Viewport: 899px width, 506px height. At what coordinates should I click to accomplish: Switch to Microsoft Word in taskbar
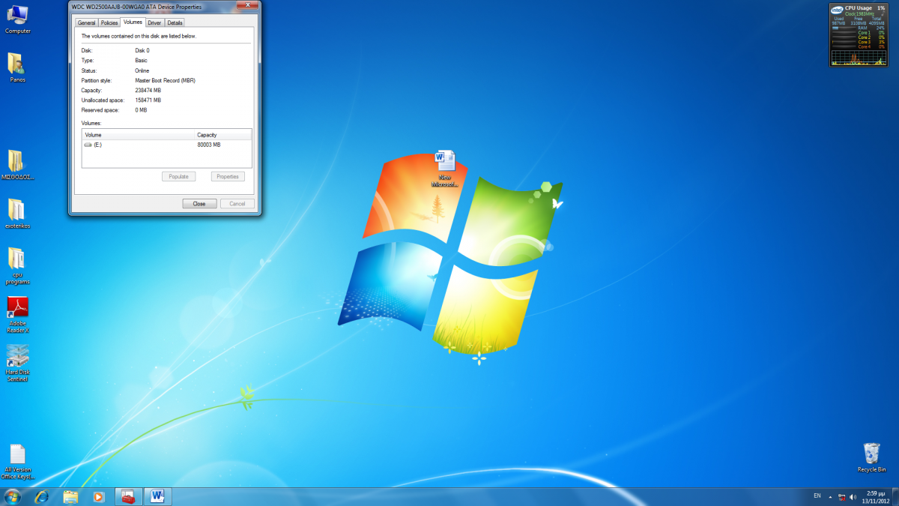157,496
